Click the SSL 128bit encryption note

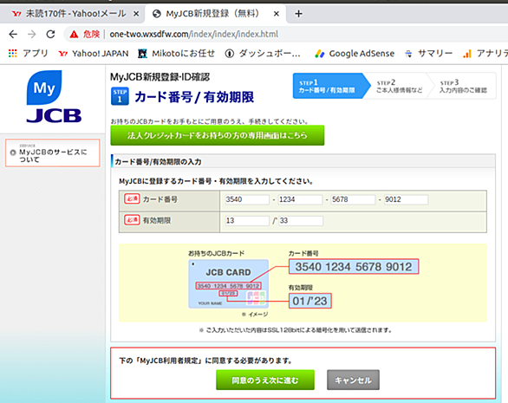296,330
